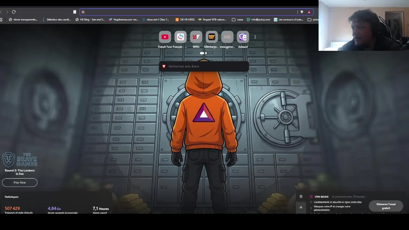The height and width of the screenshot is (230, 409).
Task: Open the résine transparente bookmark
Action: coord(23,19)
